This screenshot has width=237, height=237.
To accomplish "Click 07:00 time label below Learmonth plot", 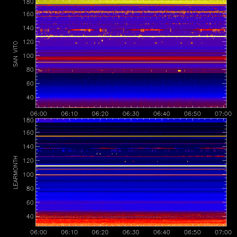I will [x=223, y=232].
